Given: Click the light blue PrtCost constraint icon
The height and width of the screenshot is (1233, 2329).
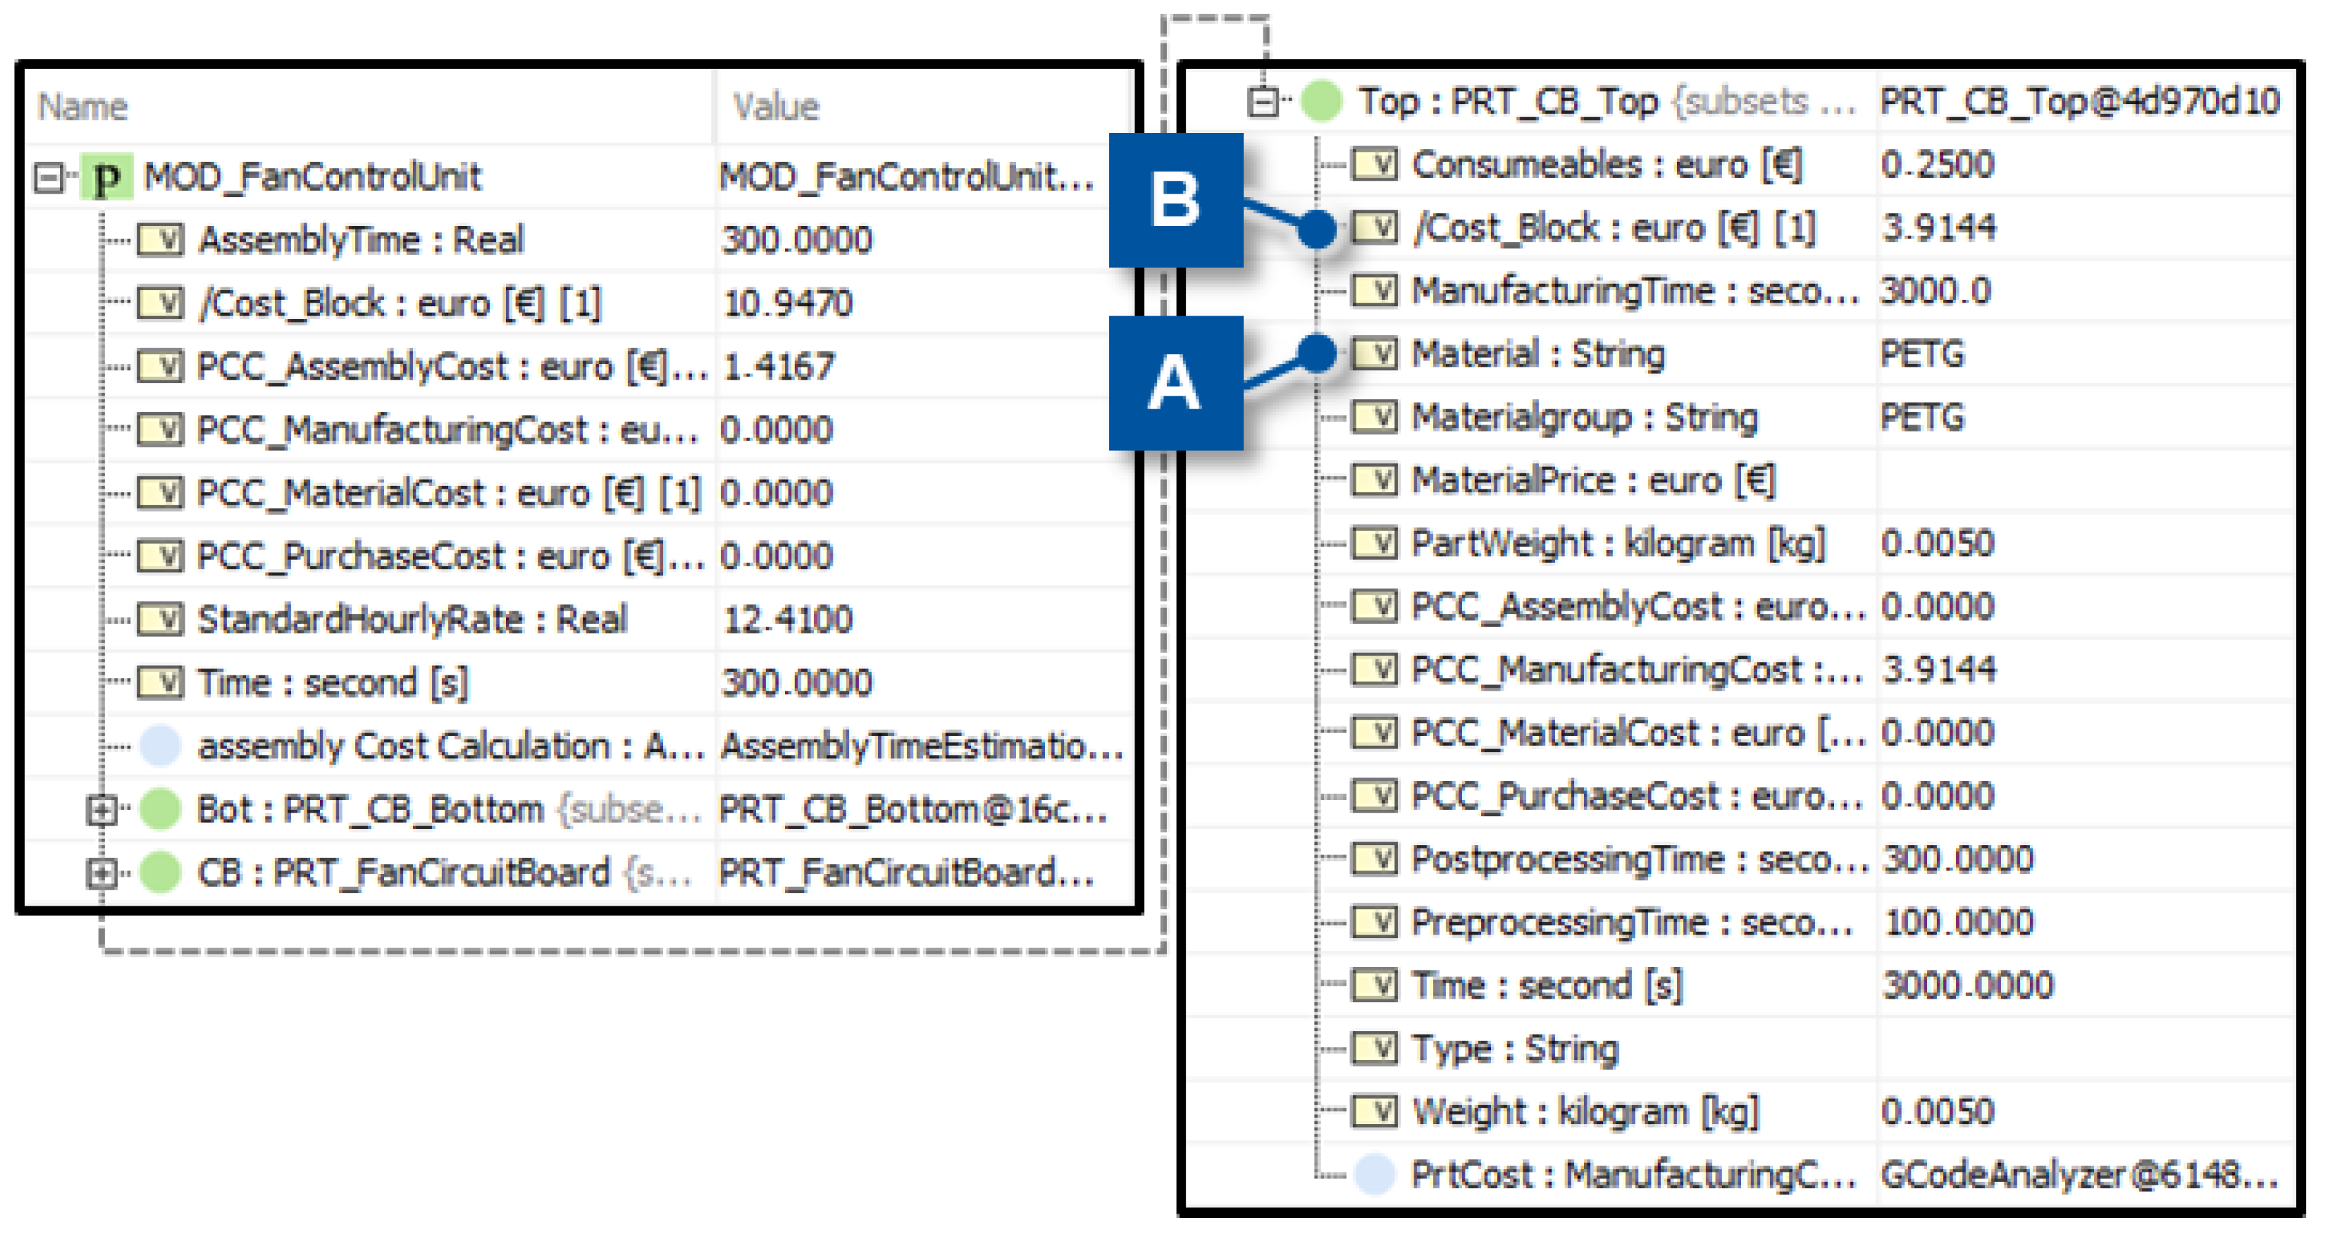Looking at the screenshot, I should [1375, 1174].
